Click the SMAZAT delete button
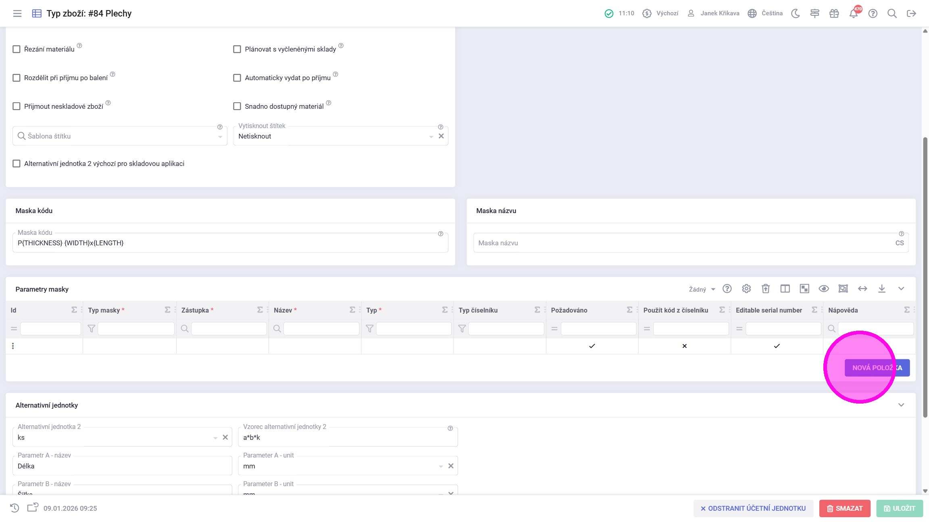The width and height of the screenshot is (929, 522). point(844,508)
